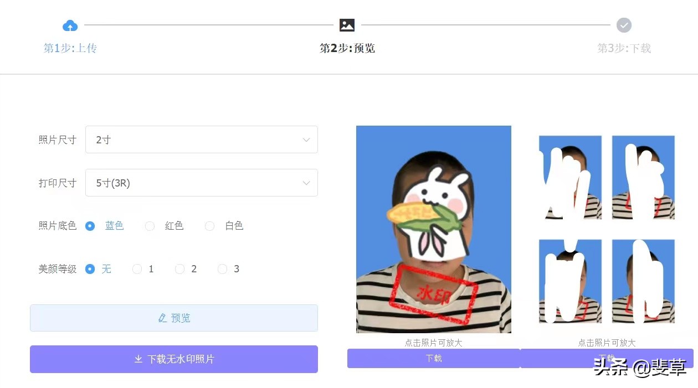This screenshot has height=388, width=698.
Task: Select the 红色 background radio button
Action: point(150,226)
